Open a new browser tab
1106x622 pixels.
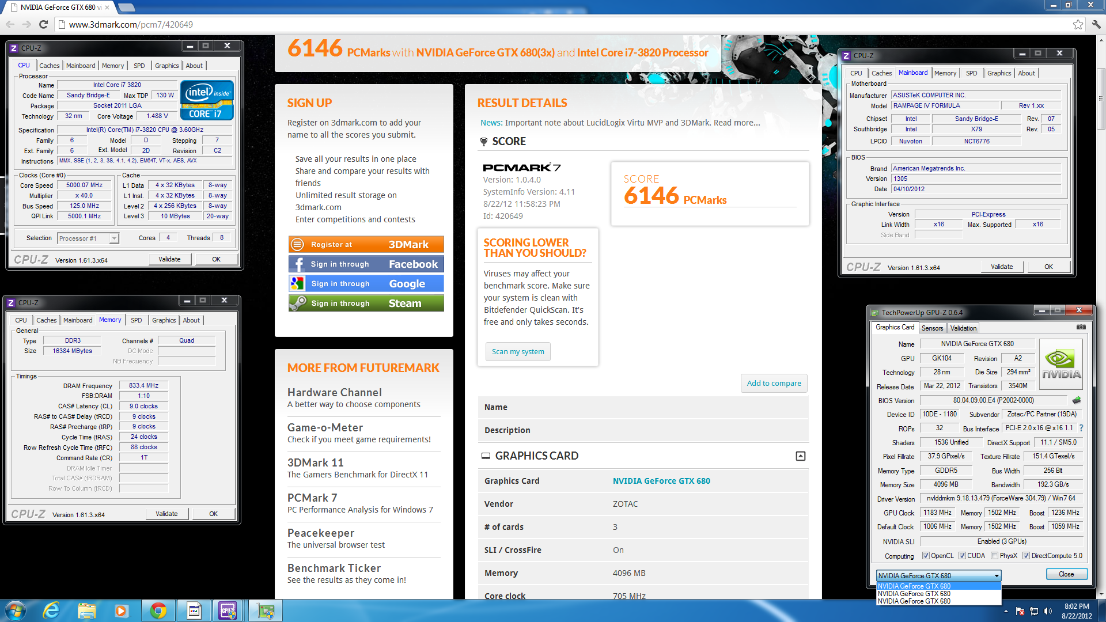(127, 7)
